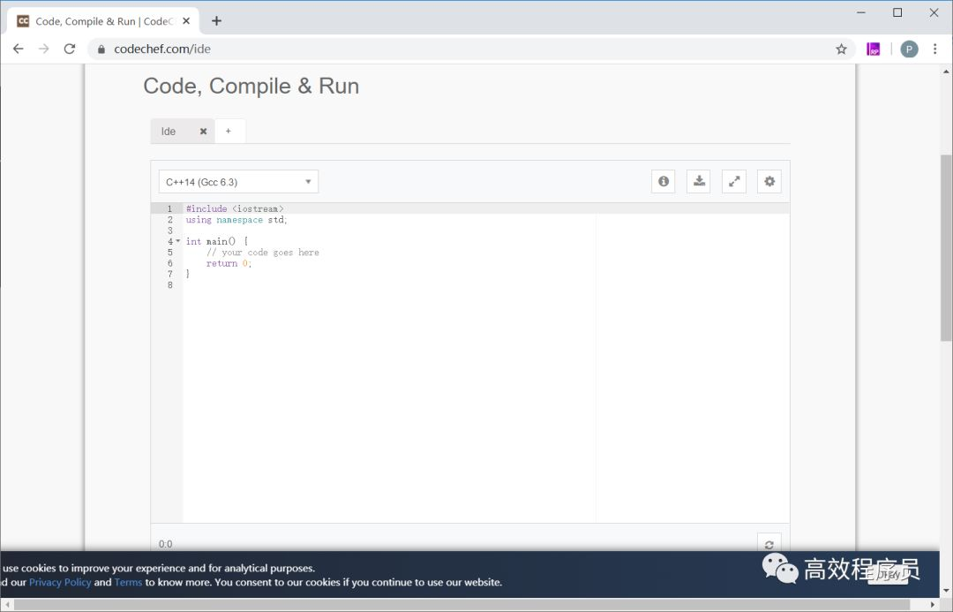Screen dimensions: 953x612
Task: Close the CodeChef browser tab
Action: 186,20
